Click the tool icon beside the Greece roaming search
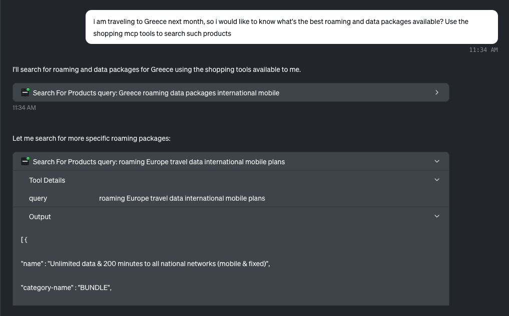This screenshot has height=316, width=509. point(25,92)
